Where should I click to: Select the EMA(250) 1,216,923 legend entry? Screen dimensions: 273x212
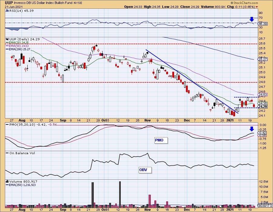pyautogui.click(x=21, y=185)
